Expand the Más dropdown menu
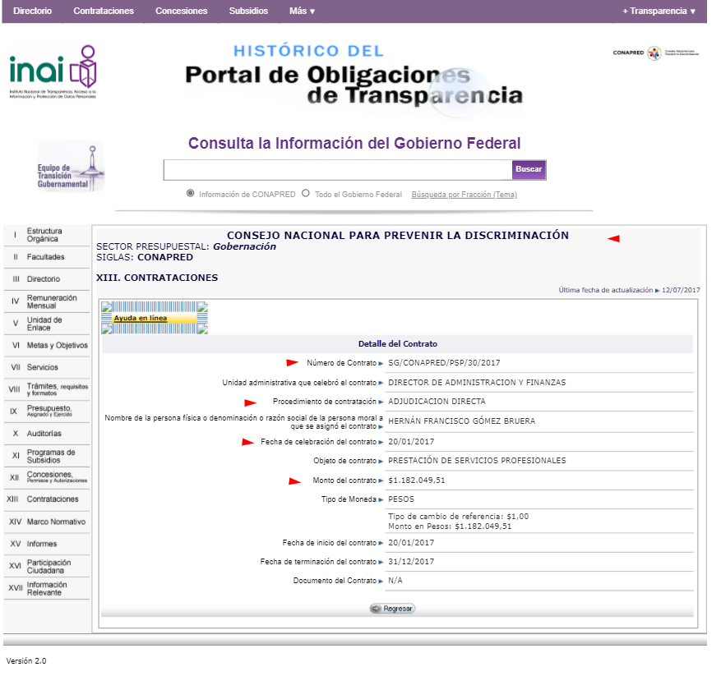 [302, 11]
